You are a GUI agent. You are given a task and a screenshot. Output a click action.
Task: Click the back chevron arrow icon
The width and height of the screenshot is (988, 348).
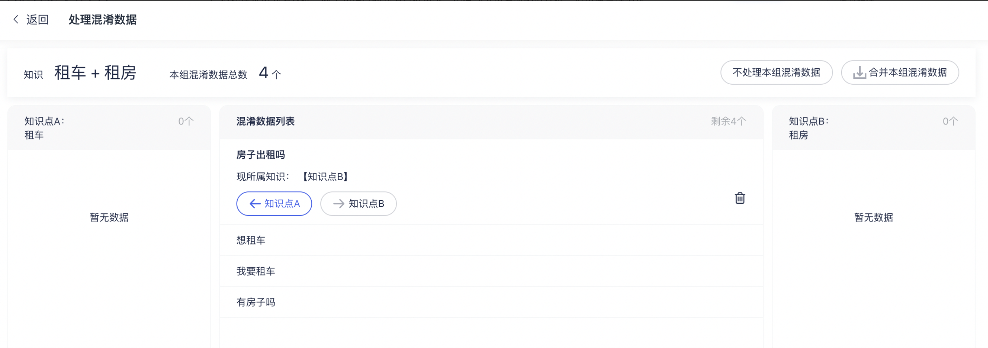(16, 20)
